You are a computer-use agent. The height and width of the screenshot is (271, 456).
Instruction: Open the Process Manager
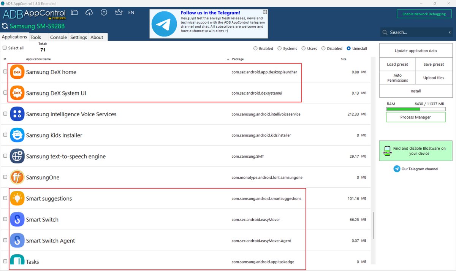(416, 117)
